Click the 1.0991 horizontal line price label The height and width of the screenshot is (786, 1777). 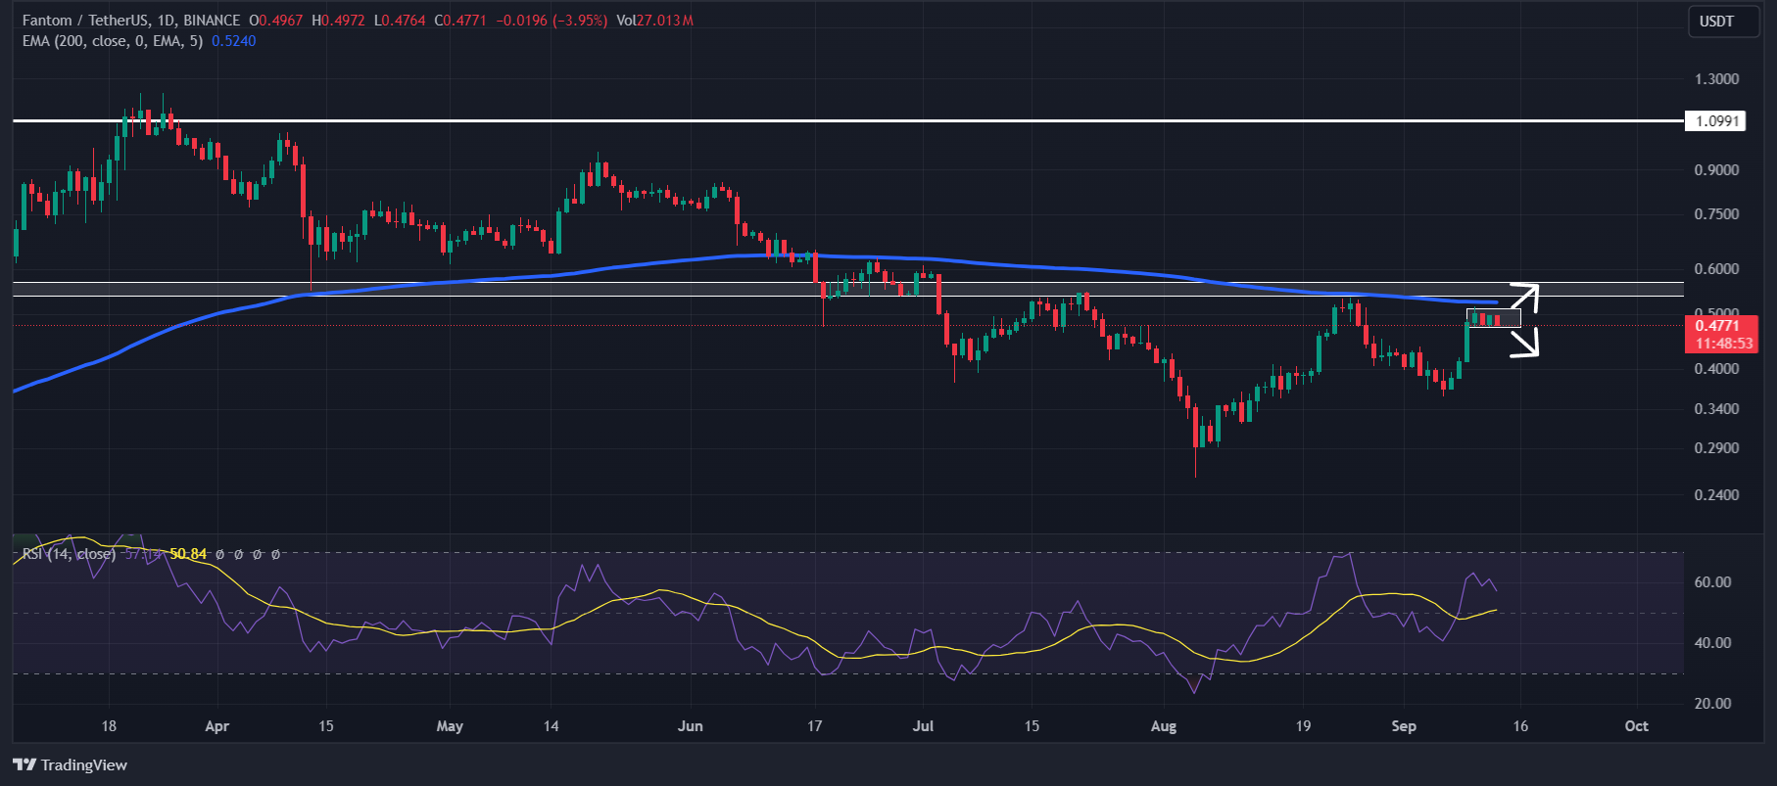click(x=1717, y=121)
